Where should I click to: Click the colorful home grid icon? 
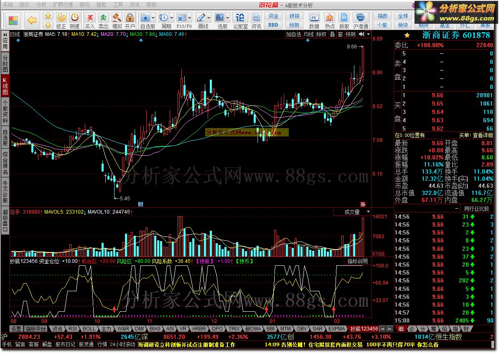[x=13, y=20]
